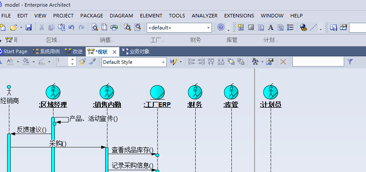Image resolution: width=366 pixels, height=172 pixels.
Task: Pick line color swatch
Action: tap(41, 62)
